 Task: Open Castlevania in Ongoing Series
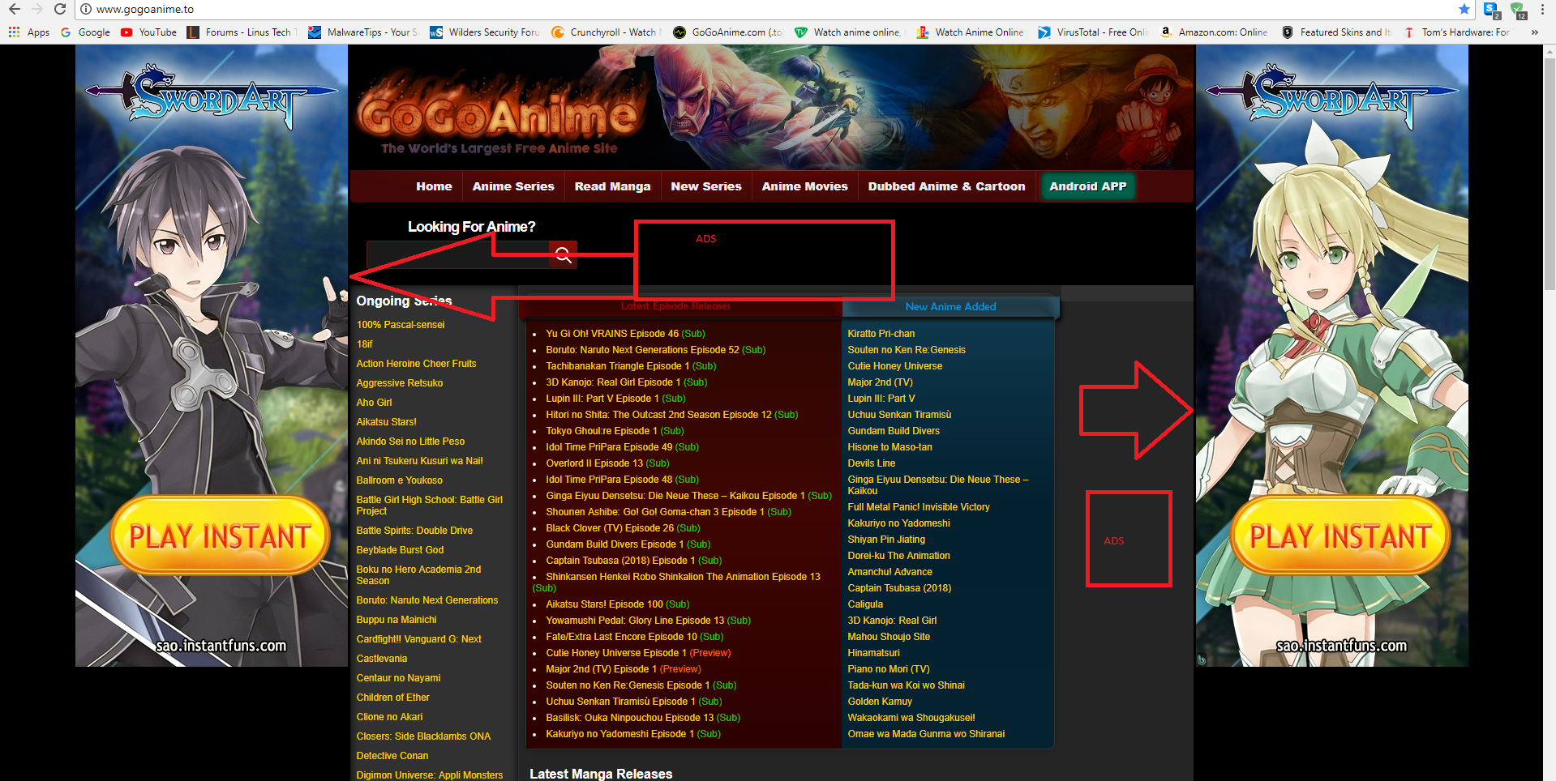tap(381, 659)
